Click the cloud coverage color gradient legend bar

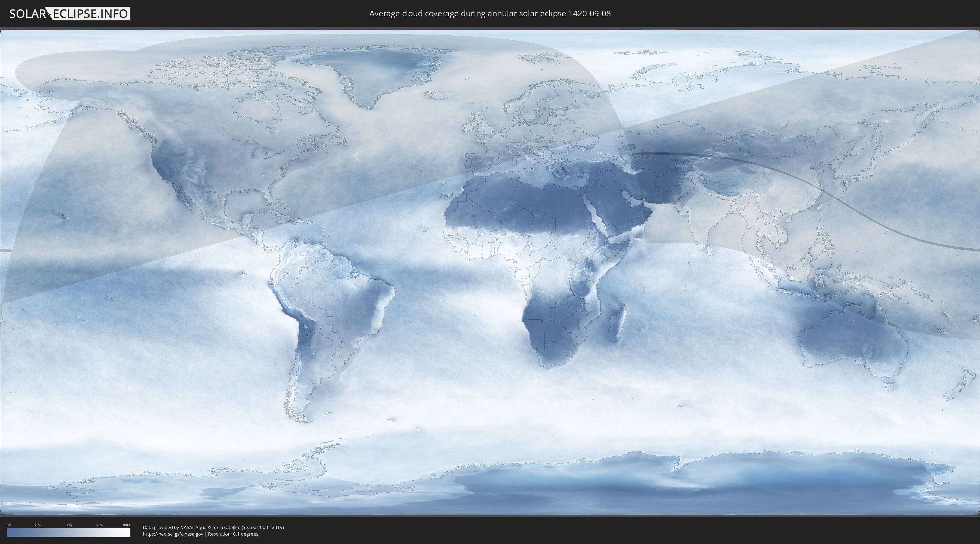point(69,533)
